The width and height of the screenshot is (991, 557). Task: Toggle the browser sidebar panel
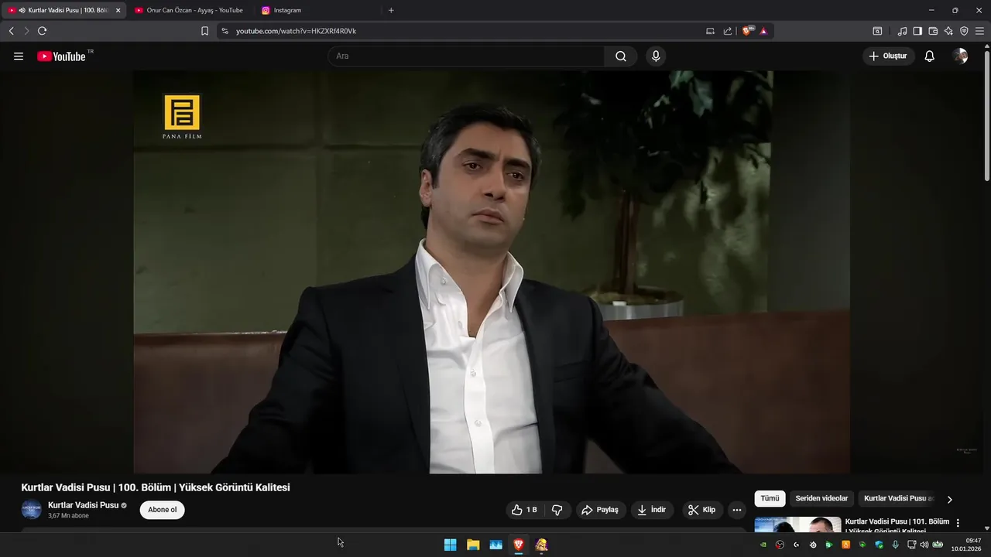coord(917,31)
